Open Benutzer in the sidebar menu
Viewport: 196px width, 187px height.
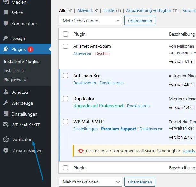pos(20,92)
